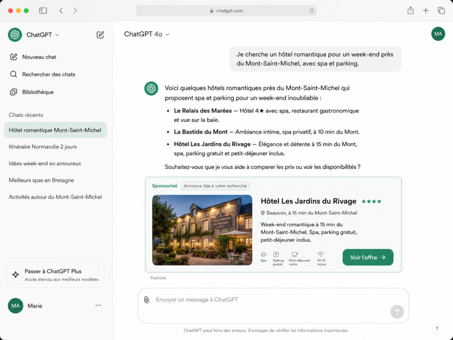
Task: Start a Nouveau chat
Action: click(x=33, y=57)
